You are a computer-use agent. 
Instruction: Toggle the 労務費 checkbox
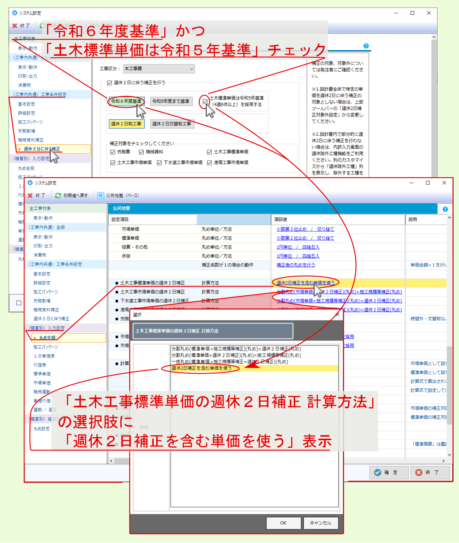point(113,152)
